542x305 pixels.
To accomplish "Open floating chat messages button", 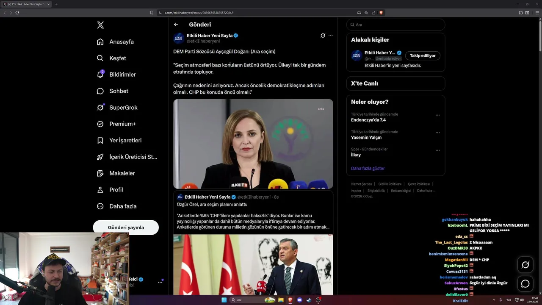I will point(525,283).
